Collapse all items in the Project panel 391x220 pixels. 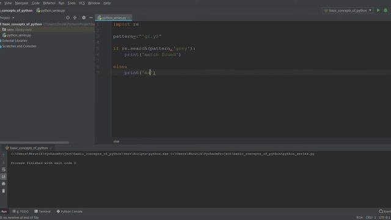(x=75, y=18)
